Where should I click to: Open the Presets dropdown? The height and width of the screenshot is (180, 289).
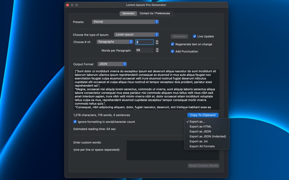125,22
